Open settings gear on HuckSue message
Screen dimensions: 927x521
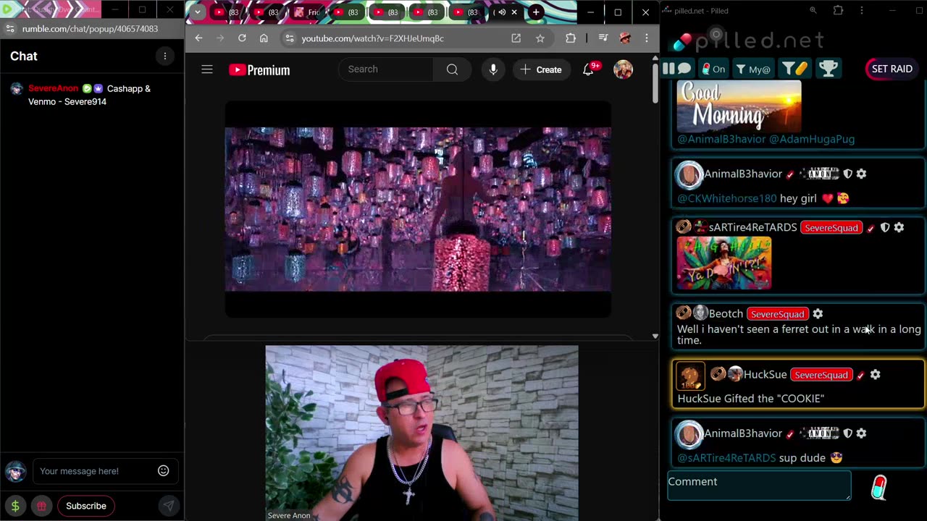coord(875,374)
